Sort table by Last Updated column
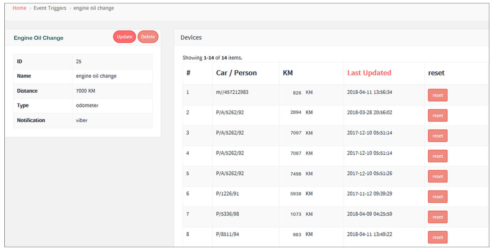The image size is (494, 251). [369, 73]
